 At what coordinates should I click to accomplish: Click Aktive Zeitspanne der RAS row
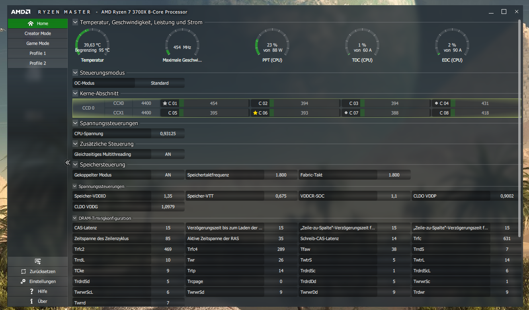click(242, 238)
